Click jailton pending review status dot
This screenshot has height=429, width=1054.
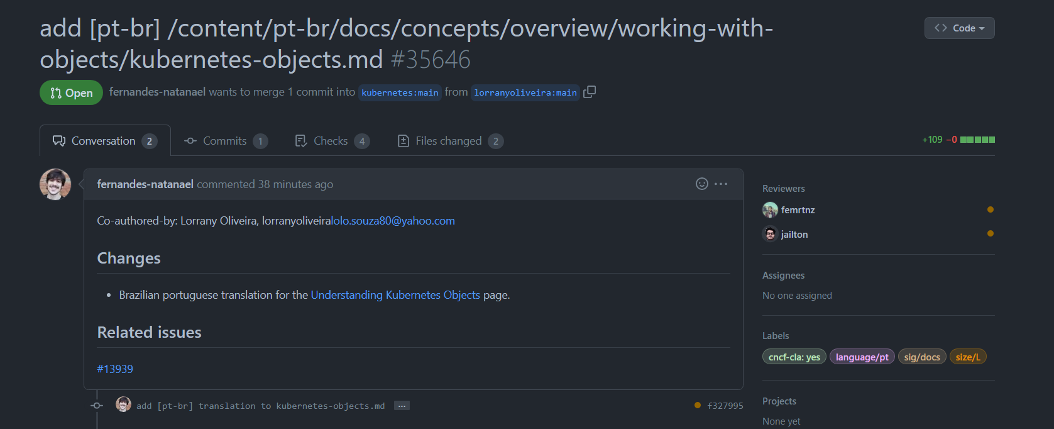pos(991,233)
